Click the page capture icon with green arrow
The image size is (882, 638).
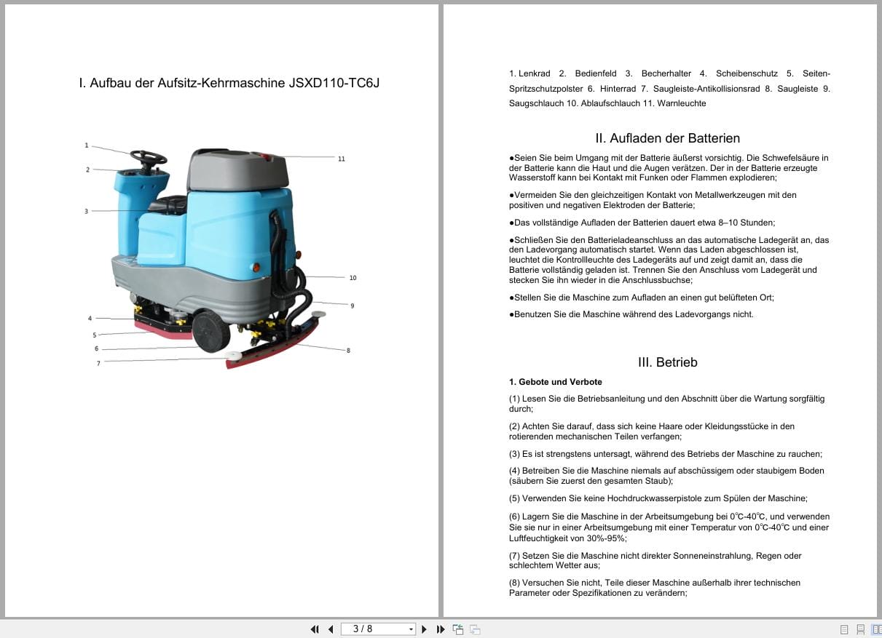pyautogui.click(x=458, y=629)
